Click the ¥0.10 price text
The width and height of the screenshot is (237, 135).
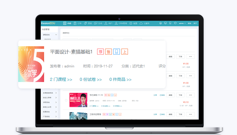[x=186, y=102]
